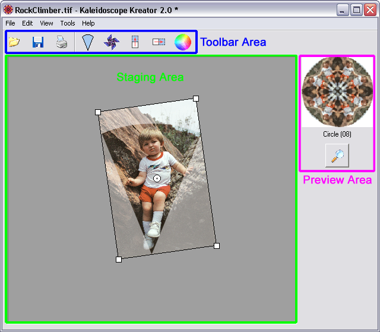The width and height of the screenshot is (380, 332).
Task: Select the top-right image corner handle
Action: [x=196, y=99]
